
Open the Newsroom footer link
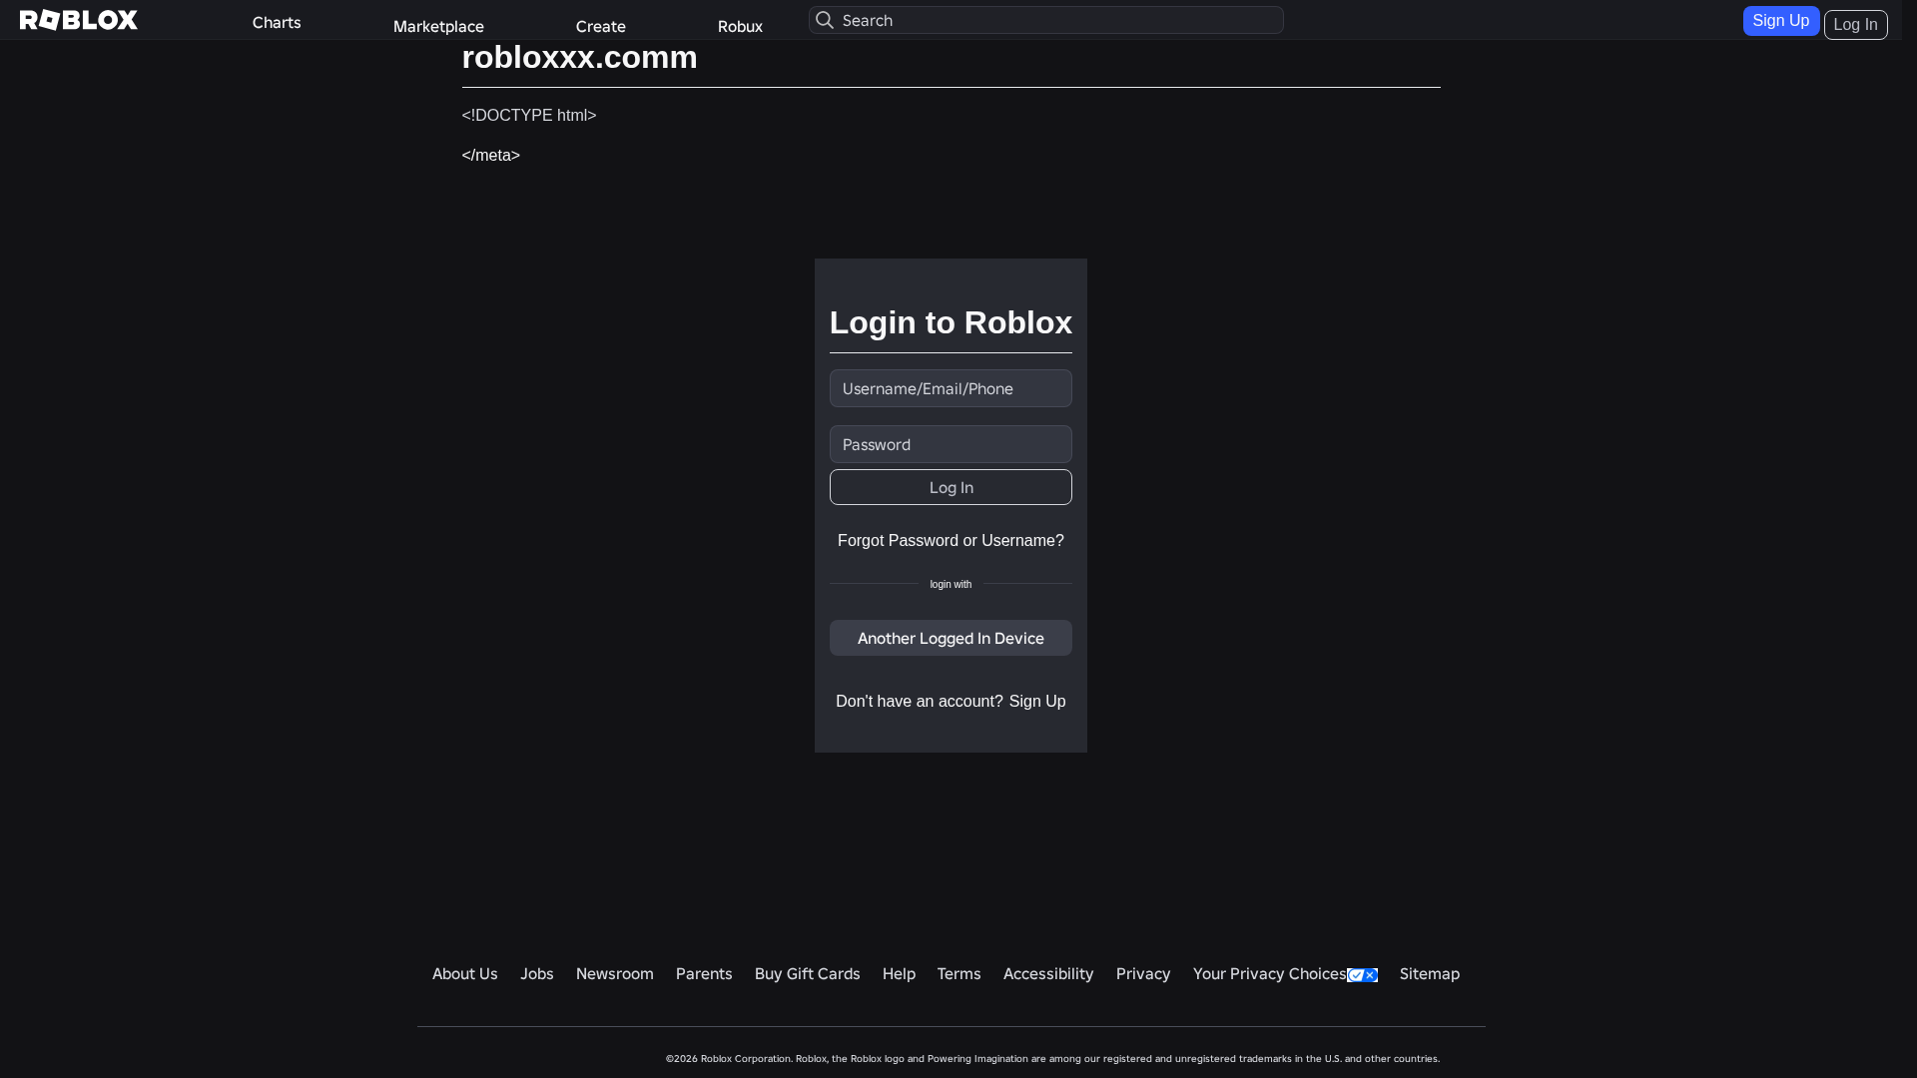click(615, 973)
